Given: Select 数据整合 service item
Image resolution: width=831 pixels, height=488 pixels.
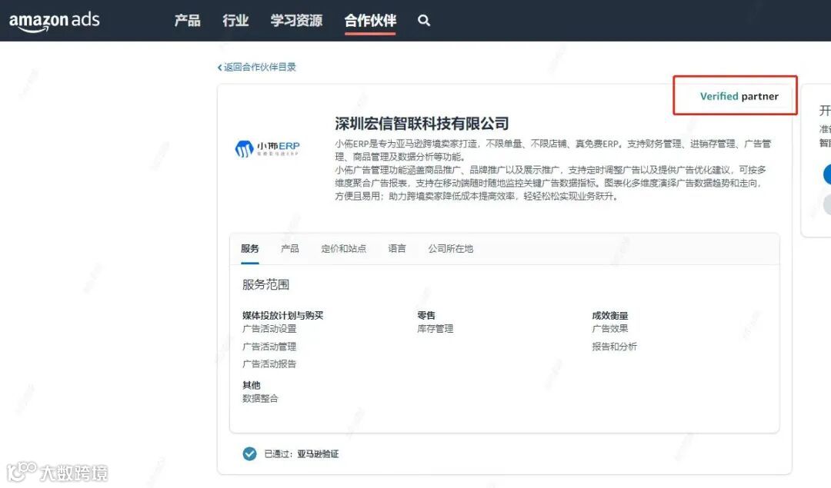Looking at the screenshot, I should point(260,399).
